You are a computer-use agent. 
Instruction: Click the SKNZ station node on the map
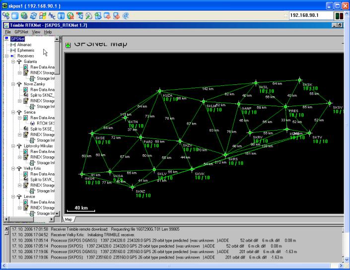133,187
